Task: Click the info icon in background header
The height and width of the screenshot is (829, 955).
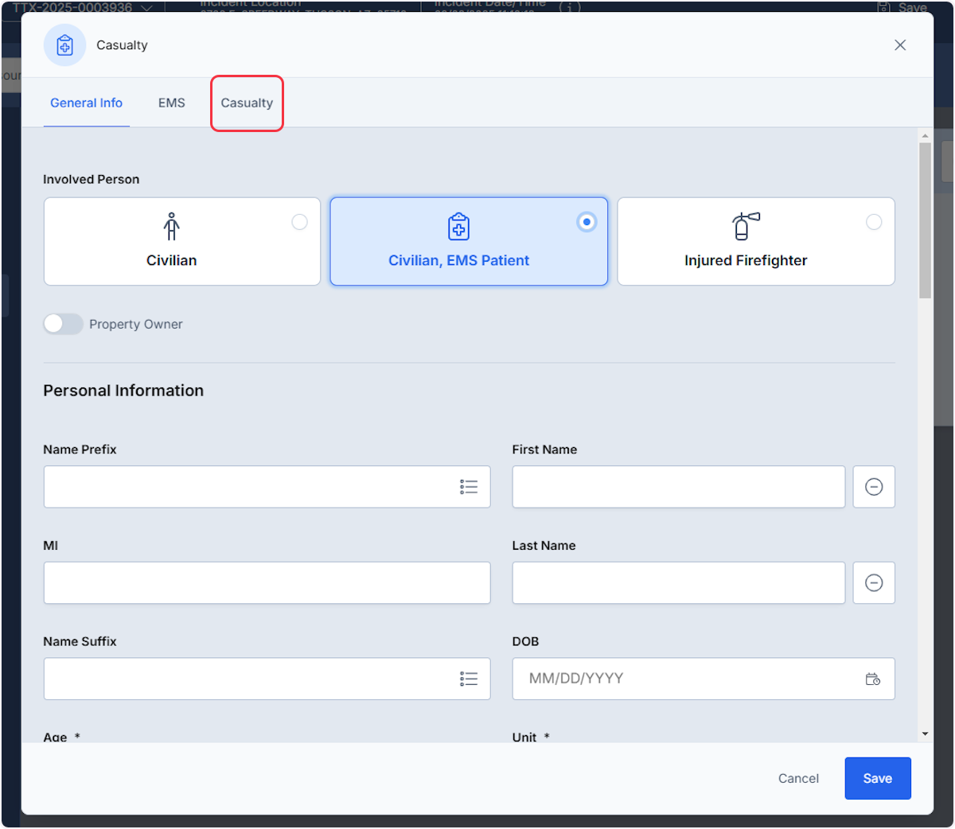Action: pyautogui.click(x=570, y=7)
